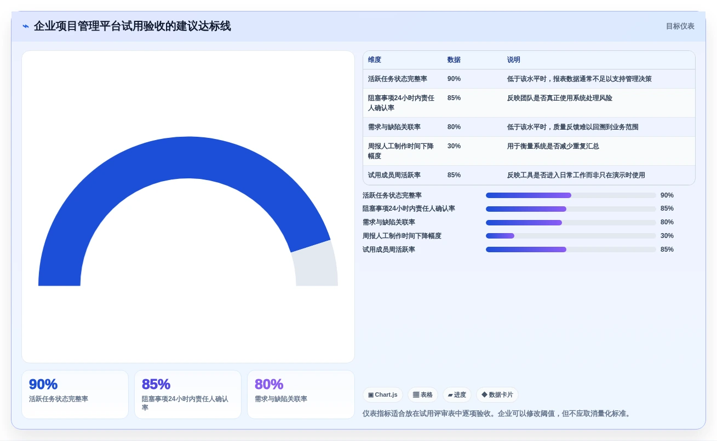Click 90% label beside the progress bar
The image size is (717, 441).
pos(667,195)
